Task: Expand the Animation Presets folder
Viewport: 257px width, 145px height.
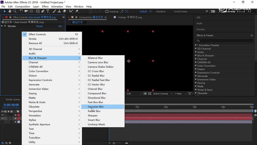Action: [x=196, y=45]
